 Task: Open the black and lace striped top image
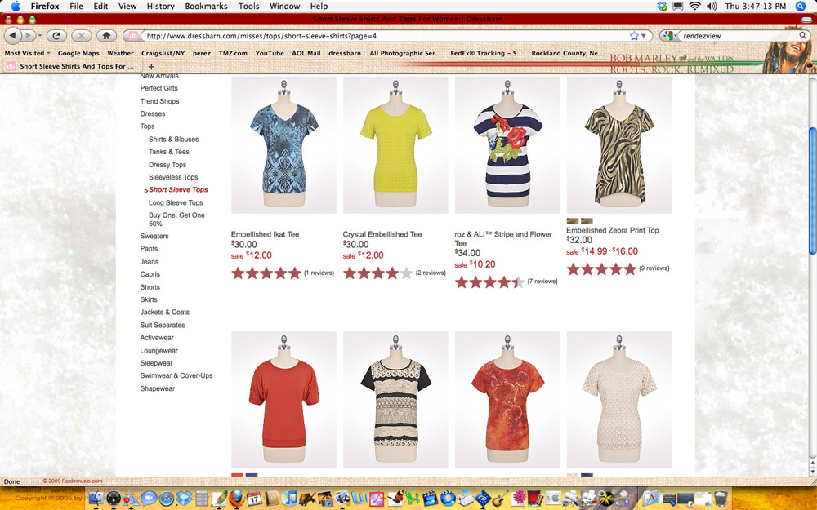395,400
